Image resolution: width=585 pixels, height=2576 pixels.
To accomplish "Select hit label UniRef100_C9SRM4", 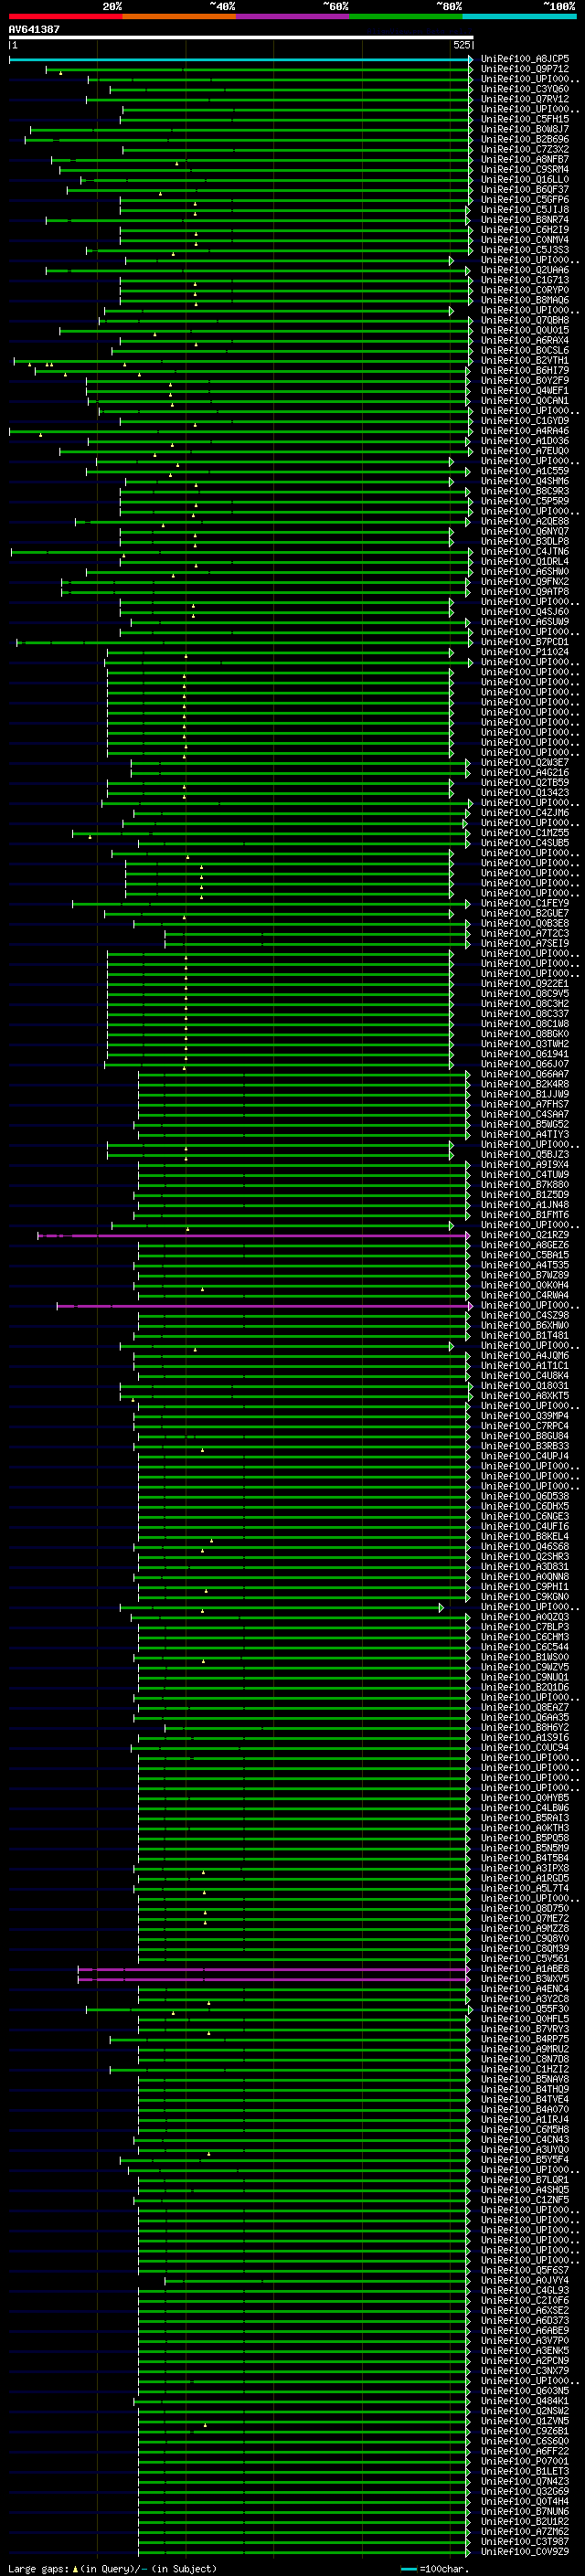I will pos(525,169).
